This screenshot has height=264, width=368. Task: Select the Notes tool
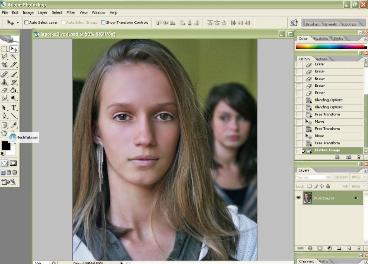click(5, 125)
